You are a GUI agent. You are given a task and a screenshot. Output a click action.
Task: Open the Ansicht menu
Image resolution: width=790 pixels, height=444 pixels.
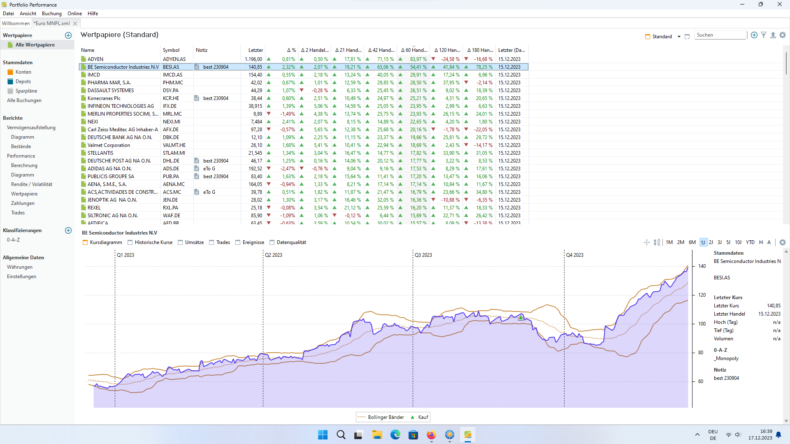(x=28, y=14)
